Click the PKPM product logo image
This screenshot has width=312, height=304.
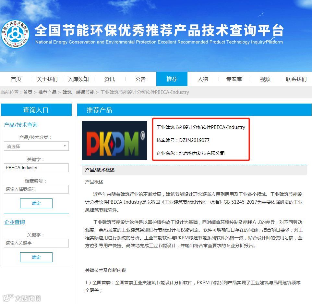(114, 140)
